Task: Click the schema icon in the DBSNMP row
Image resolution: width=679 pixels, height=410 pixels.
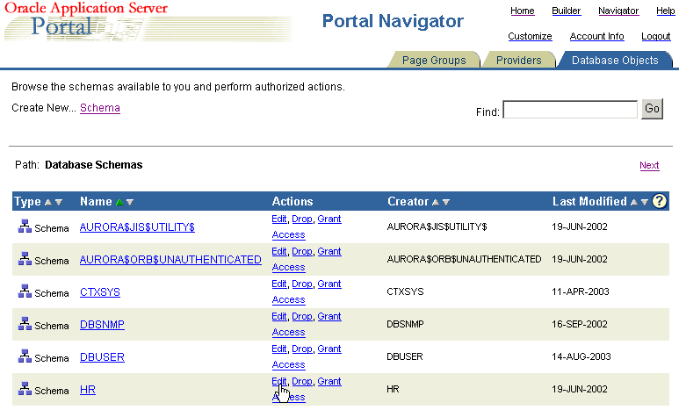Action: click(25, 323)
